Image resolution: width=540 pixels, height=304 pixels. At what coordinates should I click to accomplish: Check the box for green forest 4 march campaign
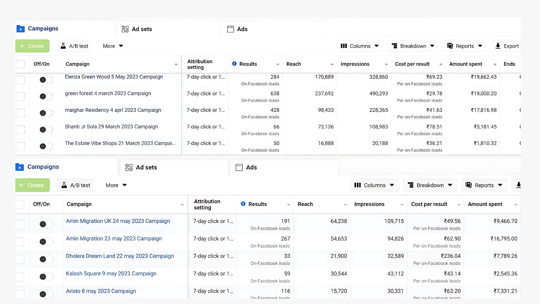tap(21, 97)
